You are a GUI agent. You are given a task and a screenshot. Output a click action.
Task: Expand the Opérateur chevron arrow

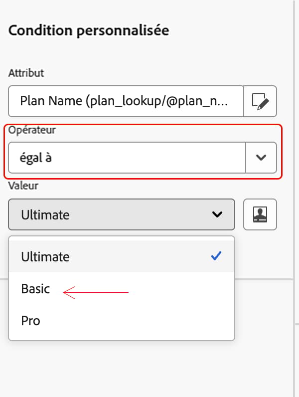(261, 158)
